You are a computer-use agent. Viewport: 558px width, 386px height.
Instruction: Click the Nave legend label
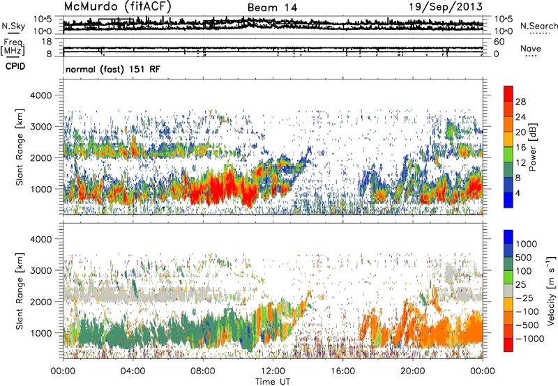531,48
